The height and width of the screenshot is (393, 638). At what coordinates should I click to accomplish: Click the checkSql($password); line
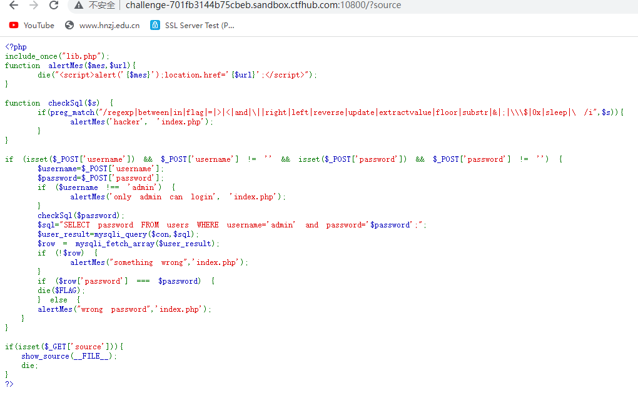click(x=81, y=216)
